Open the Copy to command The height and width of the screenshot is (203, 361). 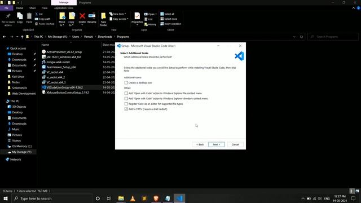click(72, 19)
